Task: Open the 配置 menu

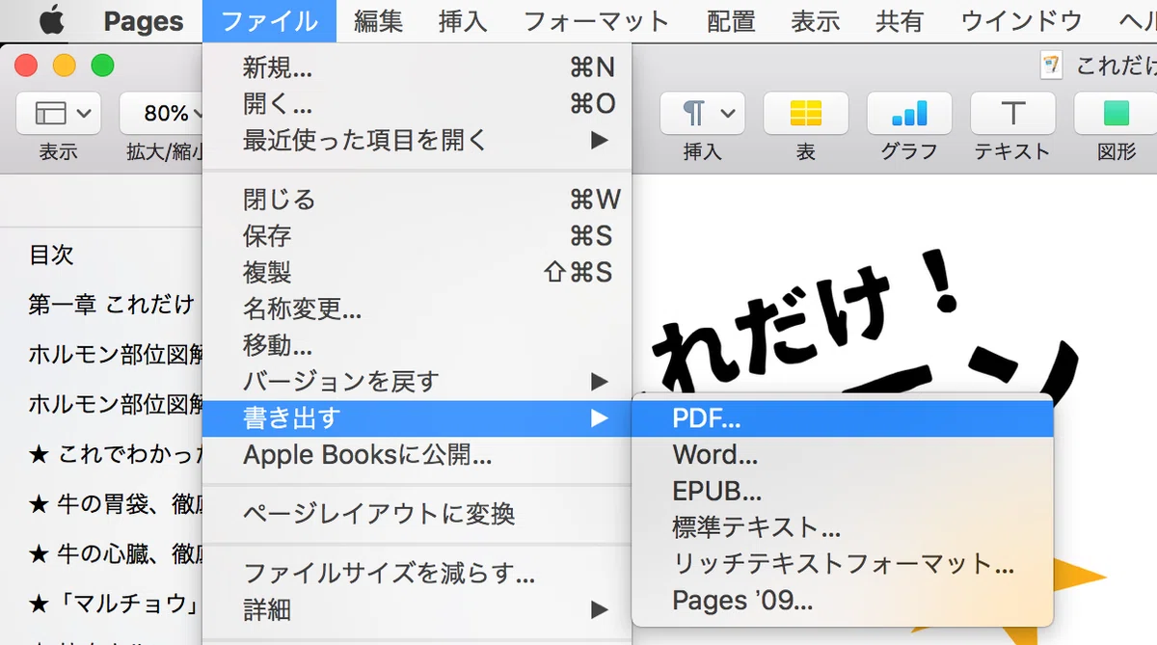Action: tap(731, 20)
